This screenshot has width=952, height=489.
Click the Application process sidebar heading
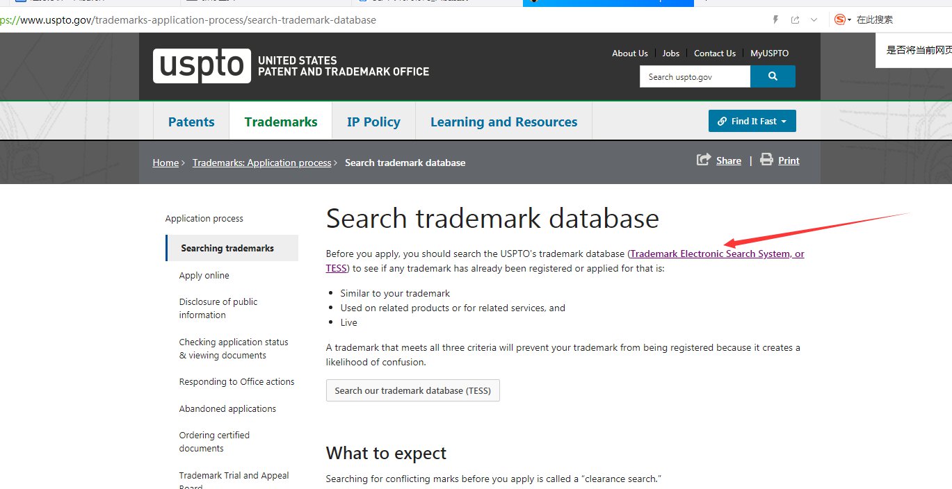[204, 218]
